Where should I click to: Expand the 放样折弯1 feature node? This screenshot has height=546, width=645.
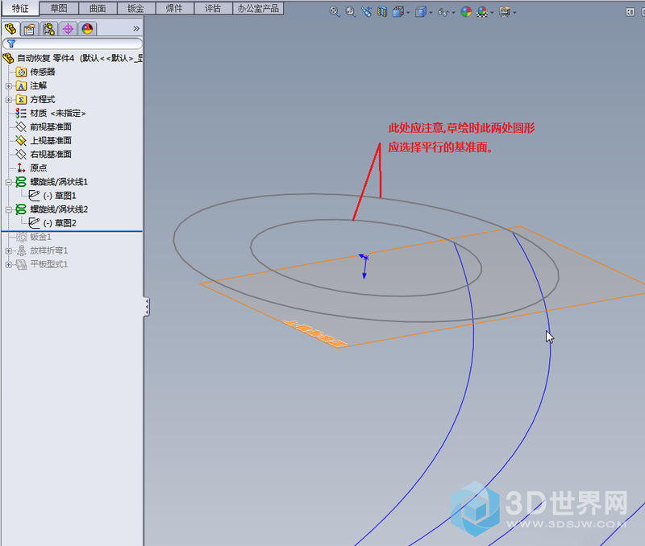9,250
